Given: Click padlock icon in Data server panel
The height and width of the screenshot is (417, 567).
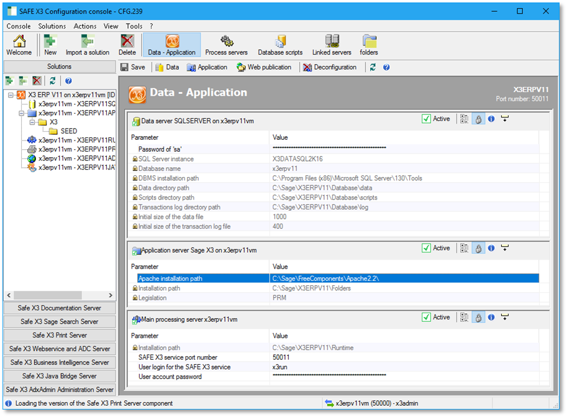Looking at the screenshot, I should (x=478, y=119).
